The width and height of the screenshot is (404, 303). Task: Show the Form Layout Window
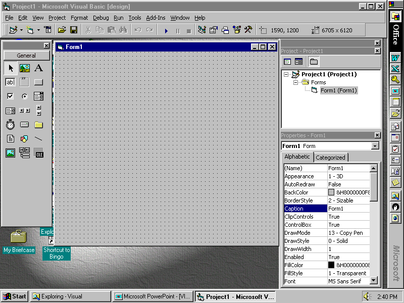(x=225, y=30)
